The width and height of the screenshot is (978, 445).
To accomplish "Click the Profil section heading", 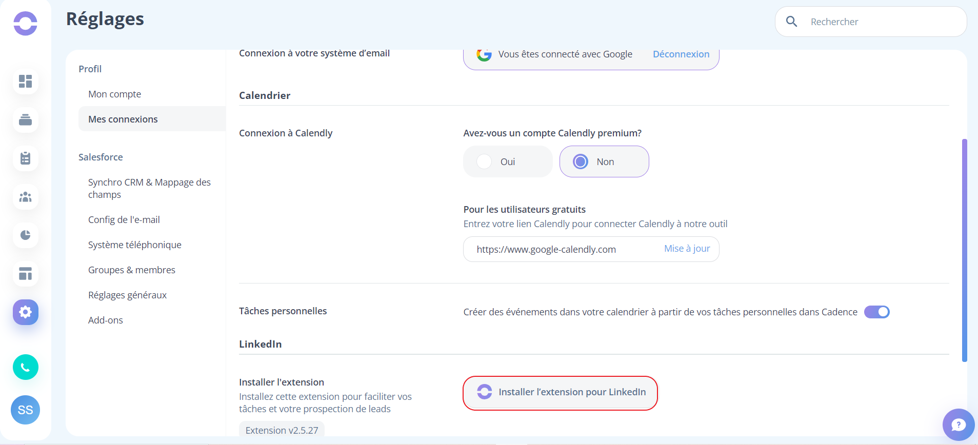I will click(x=90, y=69).
